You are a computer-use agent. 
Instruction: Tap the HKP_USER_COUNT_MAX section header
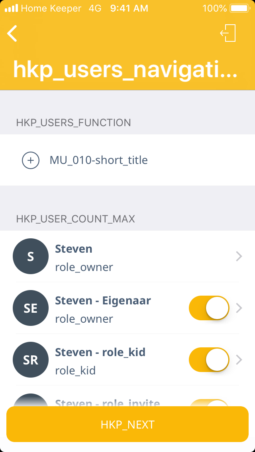click(x=75, y=219)
